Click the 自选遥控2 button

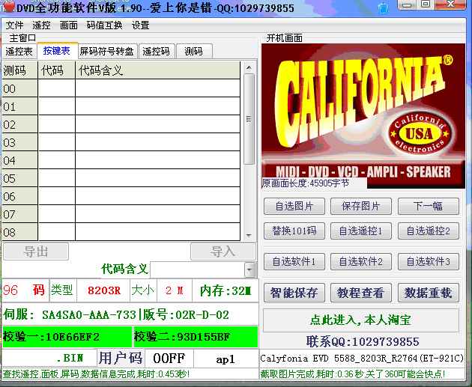[429, 231]
